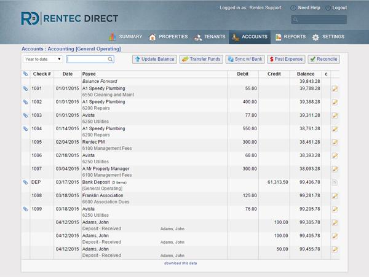
Task: Edit Adams, John deposit with balance 99,405.78
Action: [335, 236]
